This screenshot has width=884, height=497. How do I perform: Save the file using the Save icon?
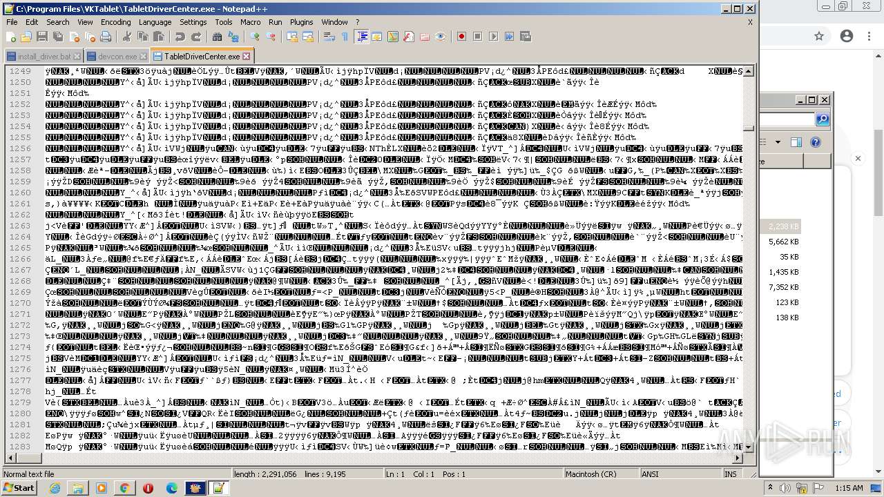click(41, 37)
